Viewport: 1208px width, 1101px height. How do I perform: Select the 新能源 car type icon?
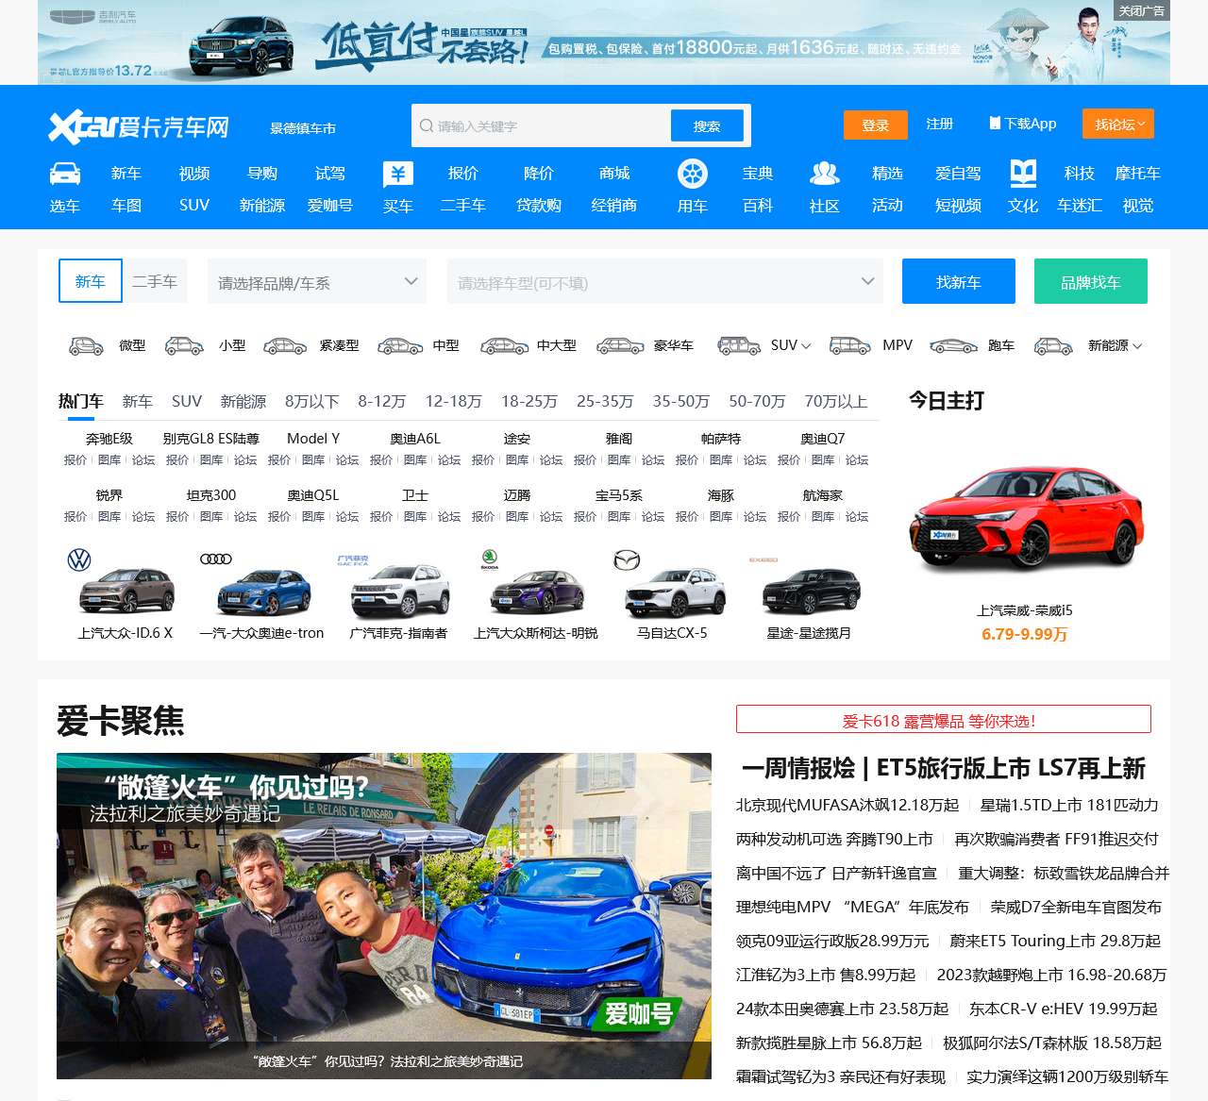[1053, 346]
